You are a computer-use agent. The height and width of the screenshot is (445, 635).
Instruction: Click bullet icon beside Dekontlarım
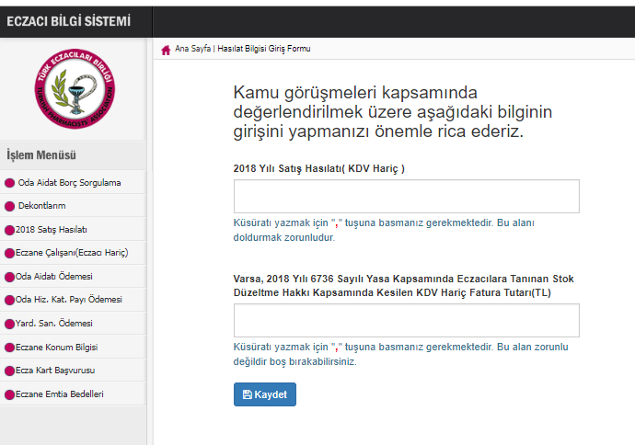pyautogui.click(x=10, y=206)
